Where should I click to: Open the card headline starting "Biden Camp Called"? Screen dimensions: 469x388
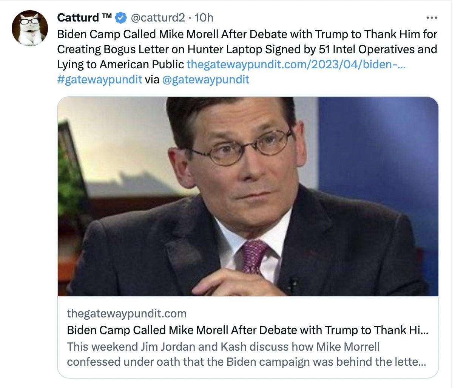click(x=247, y=330)
